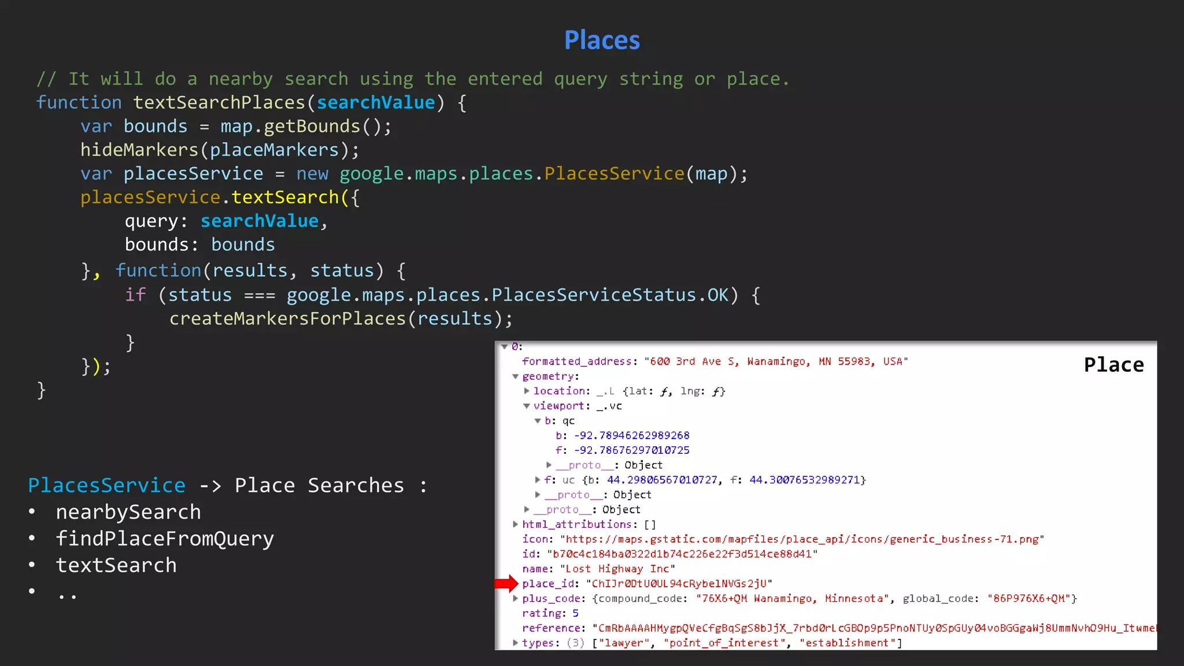
Task: Select the formatted_address value "600 3rd Ave S, Wanamingo"
Action: click(776, 361)
